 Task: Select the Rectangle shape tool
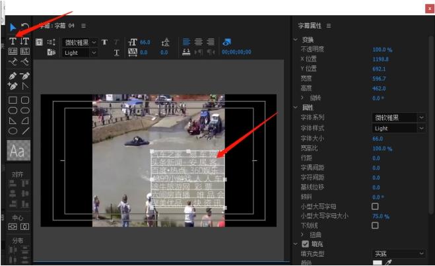[x=13, y=100]
